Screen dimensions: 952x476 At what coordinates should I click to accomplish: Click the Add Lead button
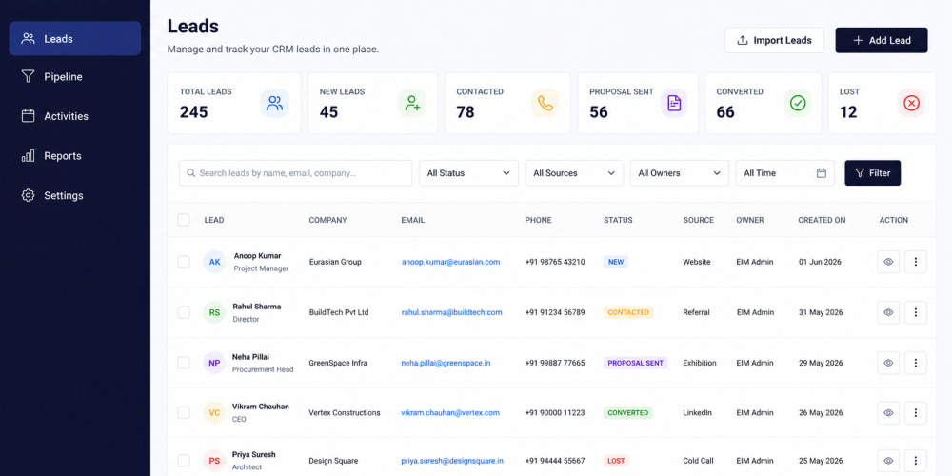[x=882, y=40]
